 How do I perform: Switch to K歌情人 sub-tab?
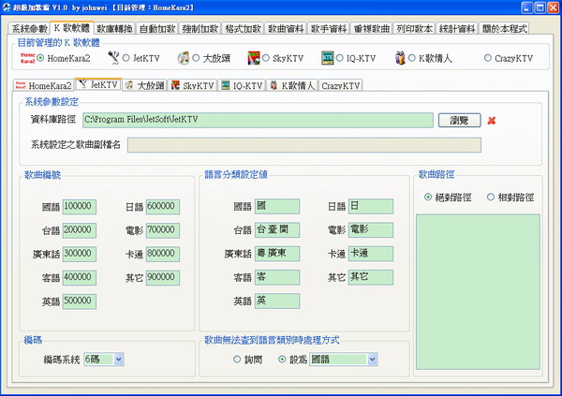tap(292, 85)
